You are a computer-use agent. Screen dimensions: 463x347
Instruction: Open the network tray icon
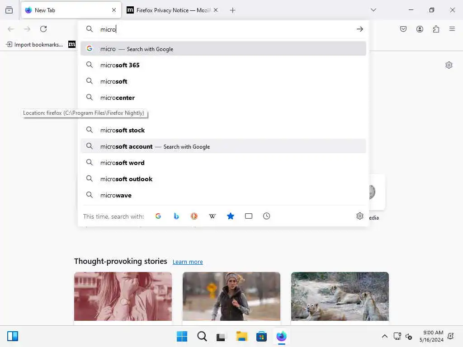(397, 336)
